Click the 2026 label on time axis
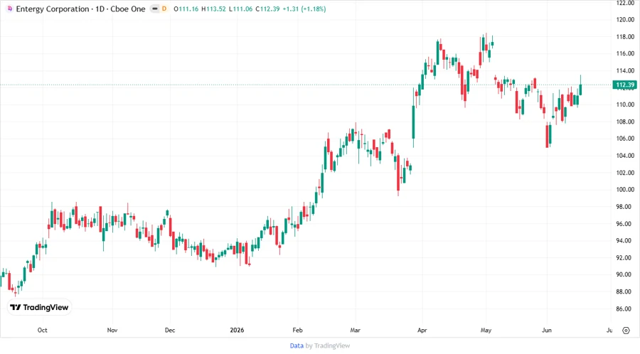The width and height of the screenshot is (640, 354). [x=237, y=330]
